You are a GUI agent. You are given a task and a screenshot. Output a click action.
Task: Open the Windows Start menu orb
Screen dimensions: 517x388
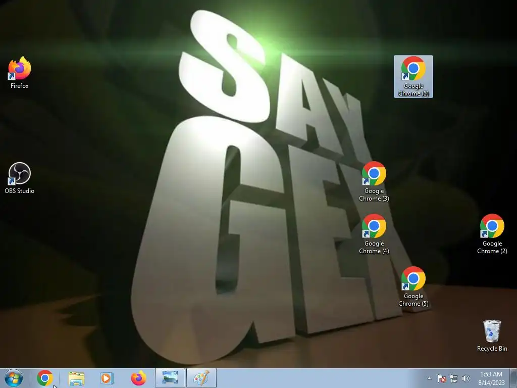[14, 378]
